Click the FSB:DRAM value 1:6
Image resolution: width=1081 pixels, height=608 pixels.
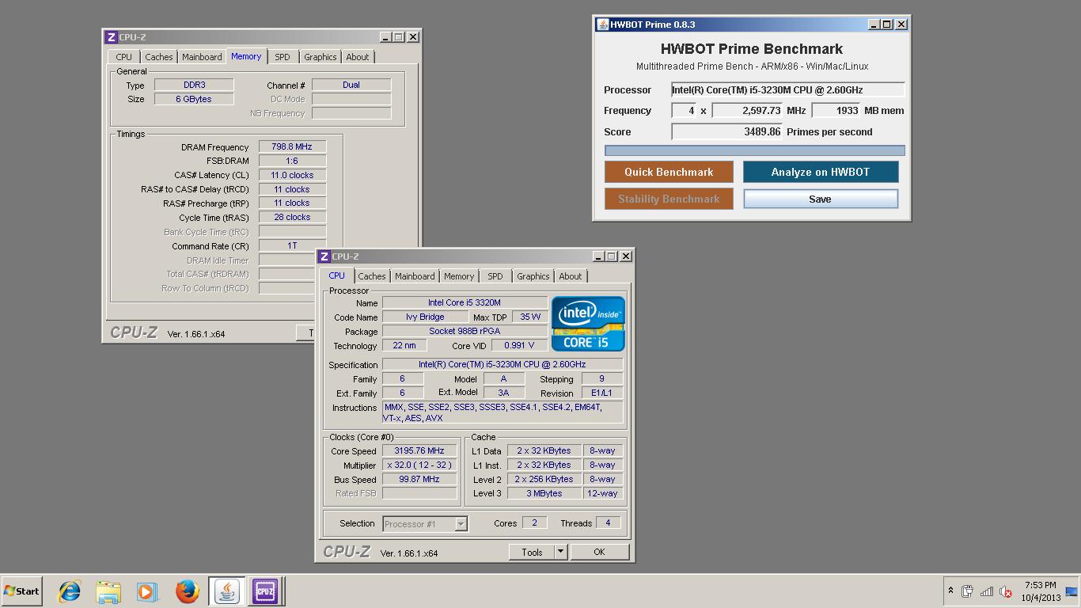292,161
